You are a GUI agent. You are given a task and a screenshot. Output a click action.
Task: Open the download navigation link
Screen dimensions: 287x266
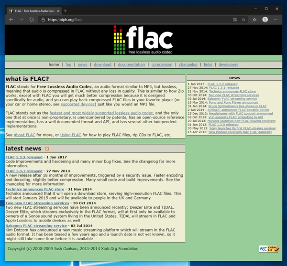tap(102, 64)
